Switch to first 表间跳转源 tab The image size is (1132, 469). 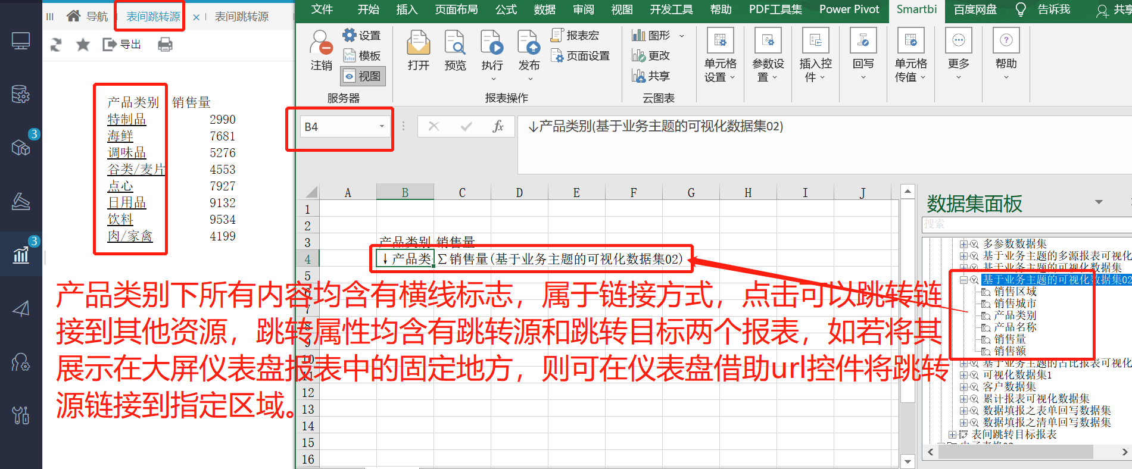153,17
